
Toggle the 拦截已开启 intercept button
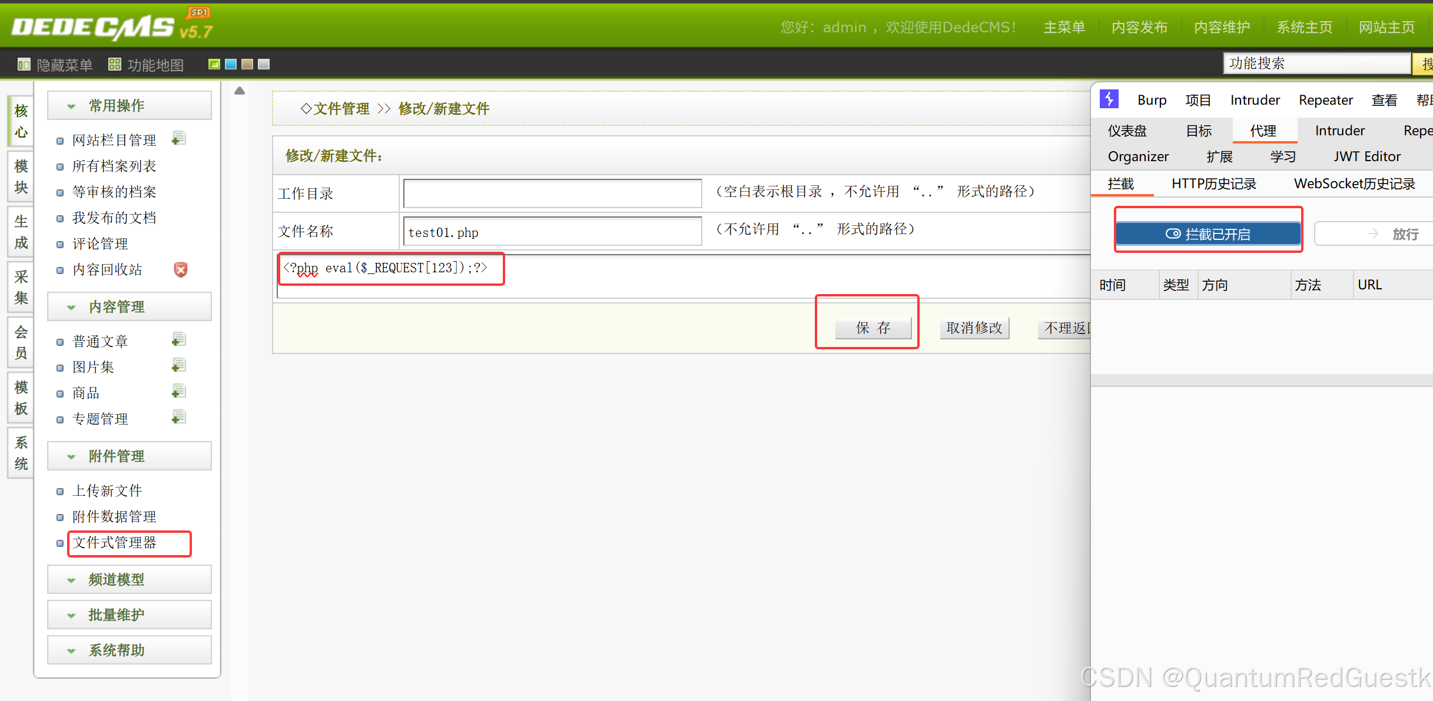1208,233
